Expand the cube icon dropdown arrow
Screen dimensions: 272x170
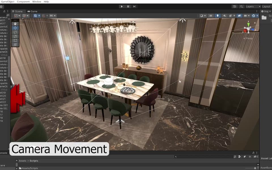27,16
